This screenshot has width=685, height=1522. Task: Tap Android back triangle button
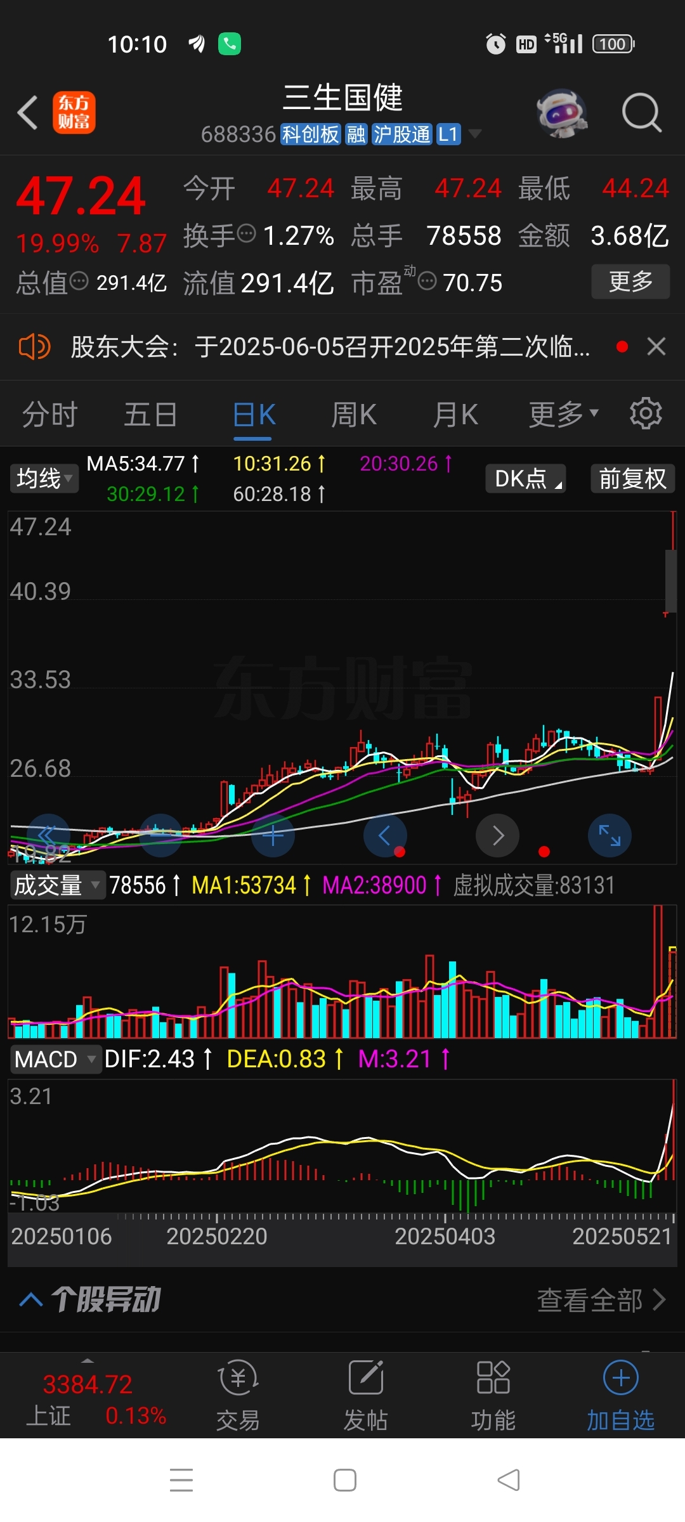[509, 1480]
